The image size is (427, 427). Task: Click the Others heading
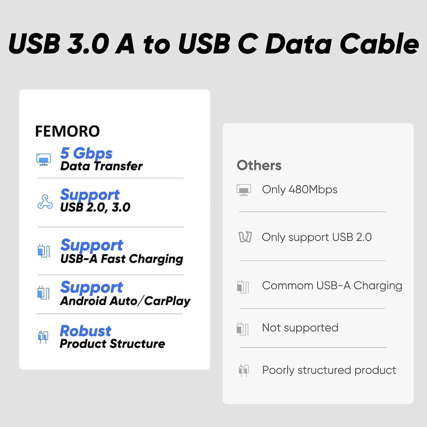pos(259,165)
